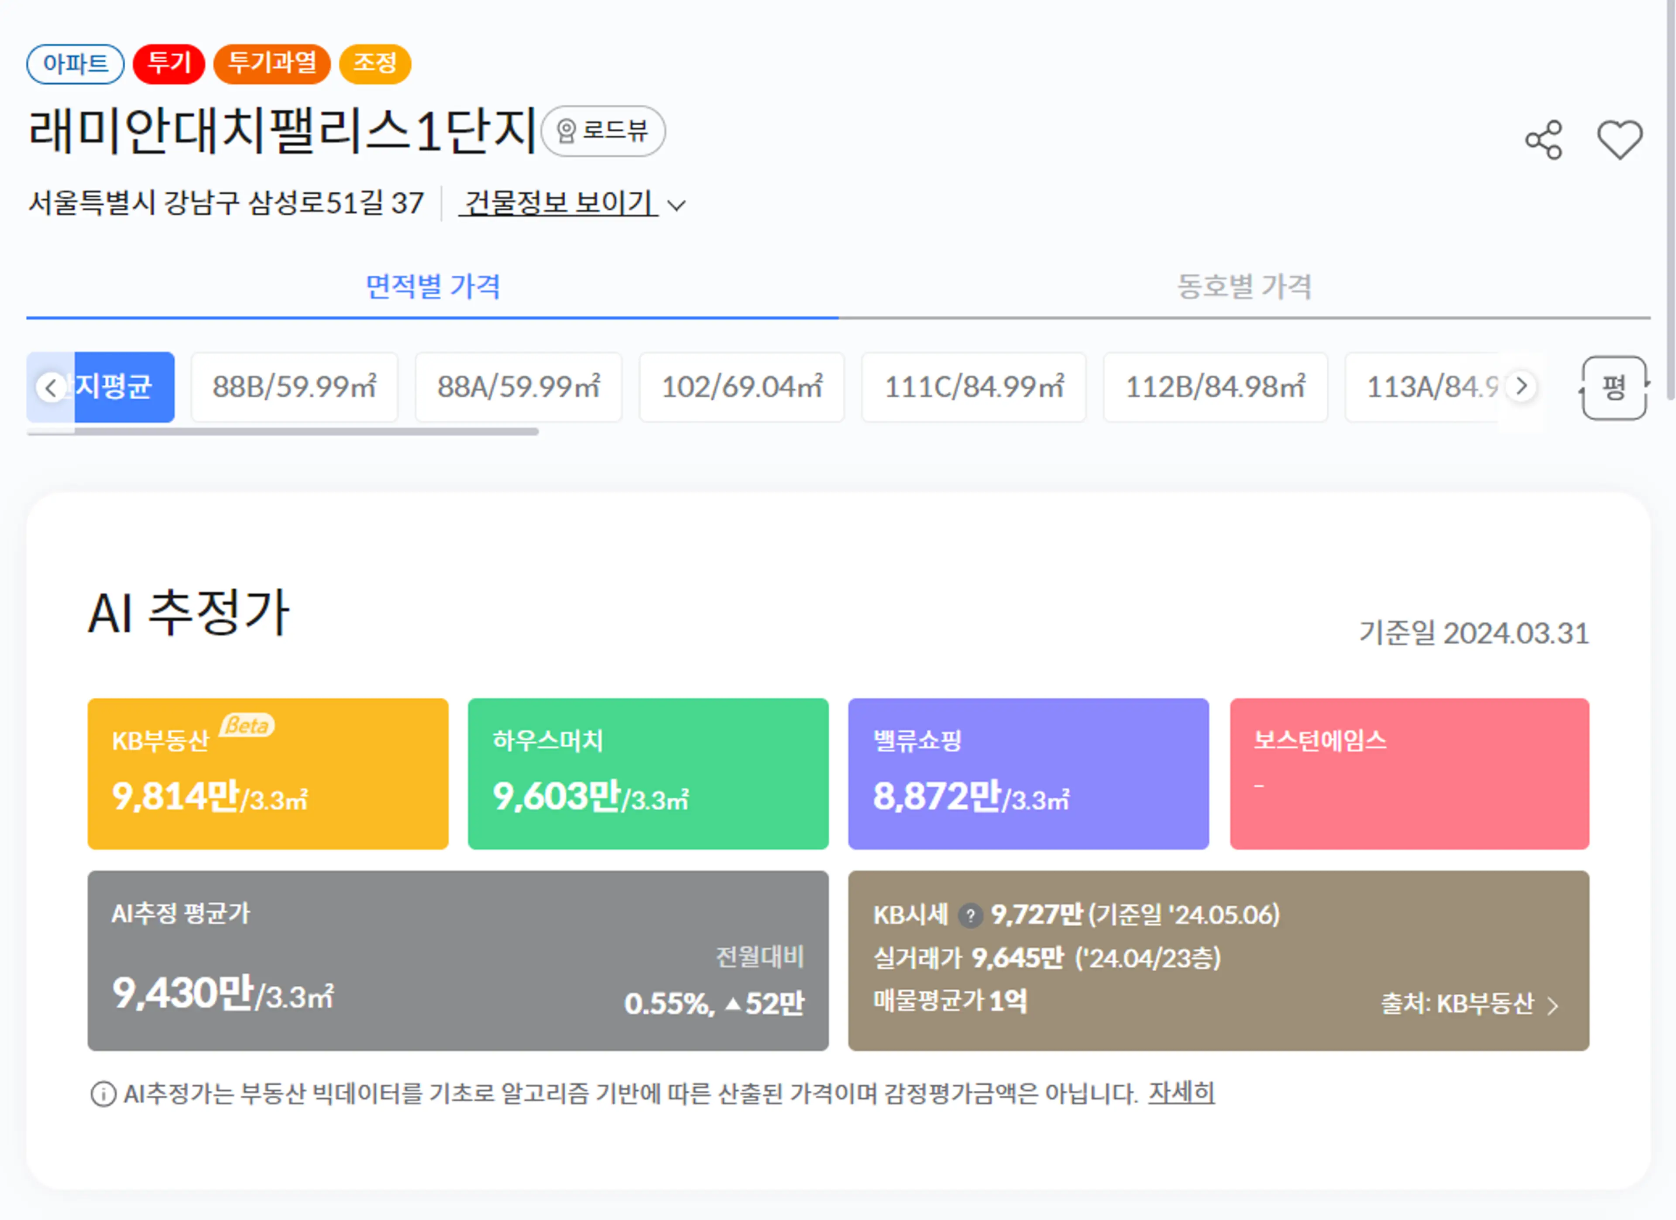Open 출처: KB부동산 link
This screenshot has width=1676, height=1220.
[1470, 1004]
